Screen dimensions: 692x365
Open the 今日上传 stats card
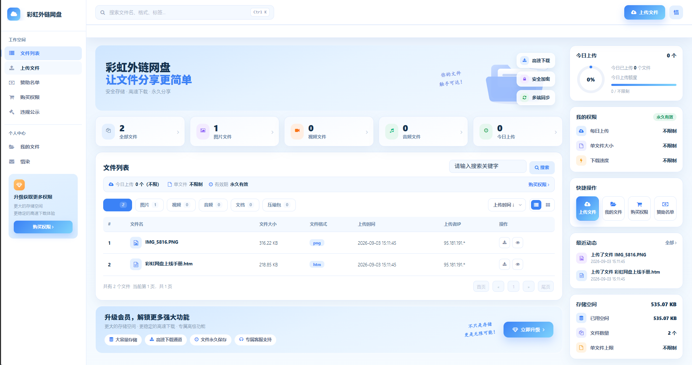tap(518, 132)
